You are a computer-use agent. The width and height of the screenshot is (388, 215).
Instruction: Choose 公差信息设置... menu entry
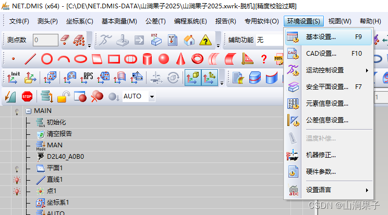pos(329,120)
